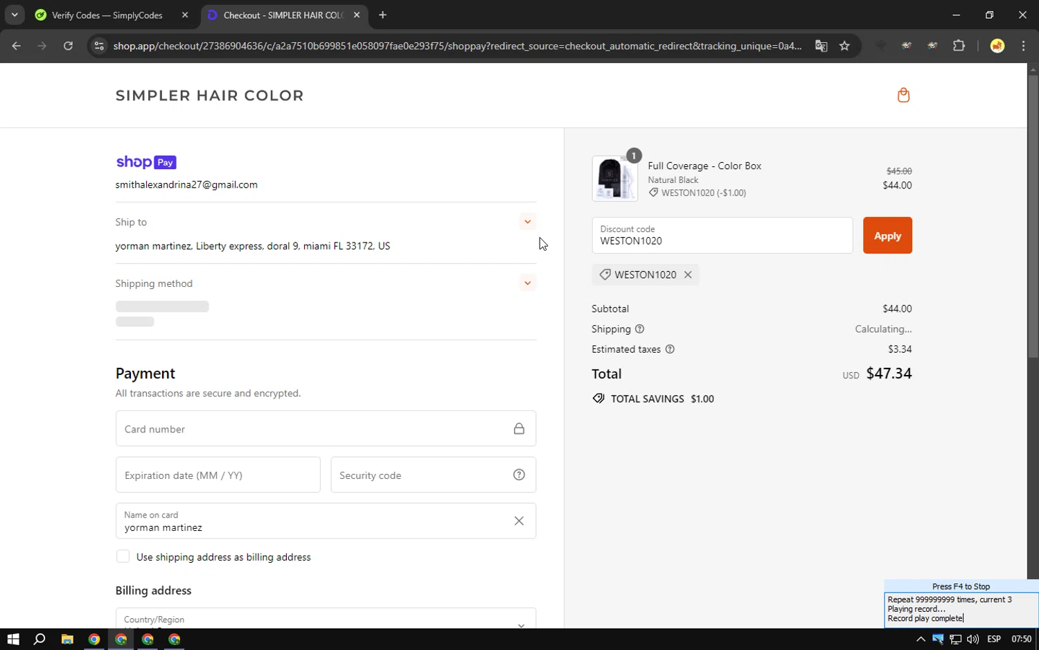The height and width of the screenshot is (650, 1039).
Task: Open the browser extensions puzzle icon
Action: coord(959,46)
